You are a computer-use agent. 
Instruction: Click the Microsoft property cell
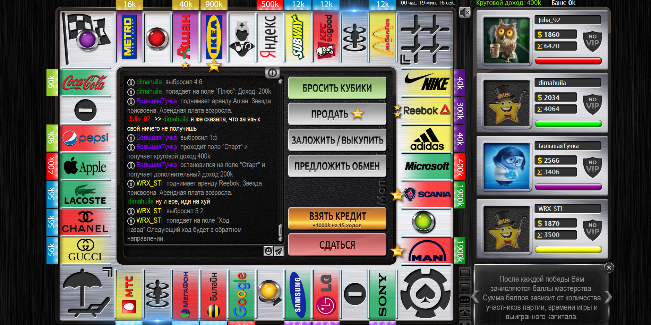(427, 166)
